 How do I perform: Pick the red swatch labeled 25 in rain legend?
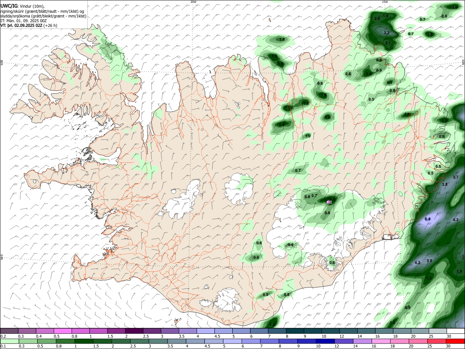point(437,341)
